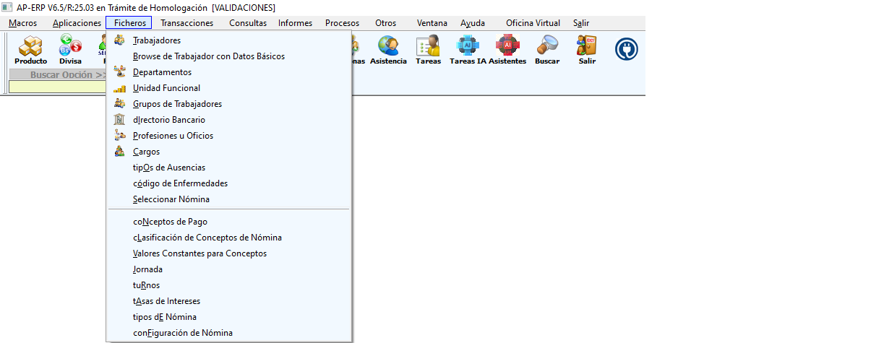Click the Buscar Opción >> label button
Viewport: 871px width, 343px height.
(x=57, y=74)
